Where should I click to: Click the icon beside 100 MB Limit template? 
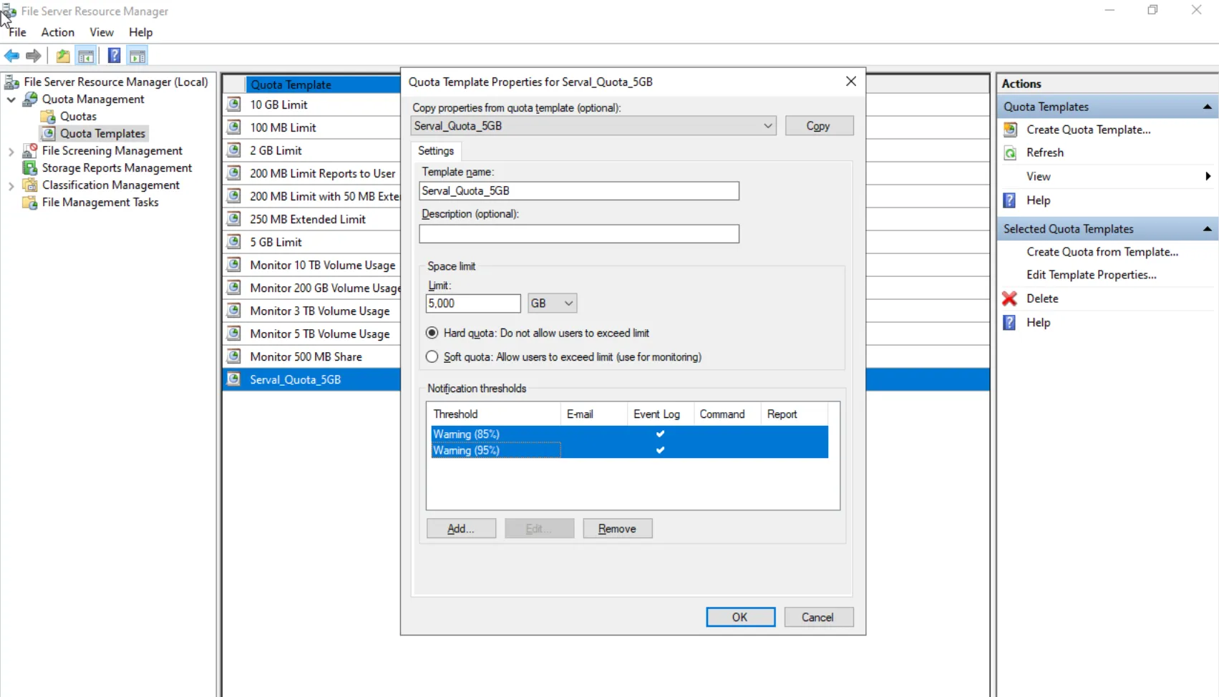pyautogui.click(x=234, y=127)
